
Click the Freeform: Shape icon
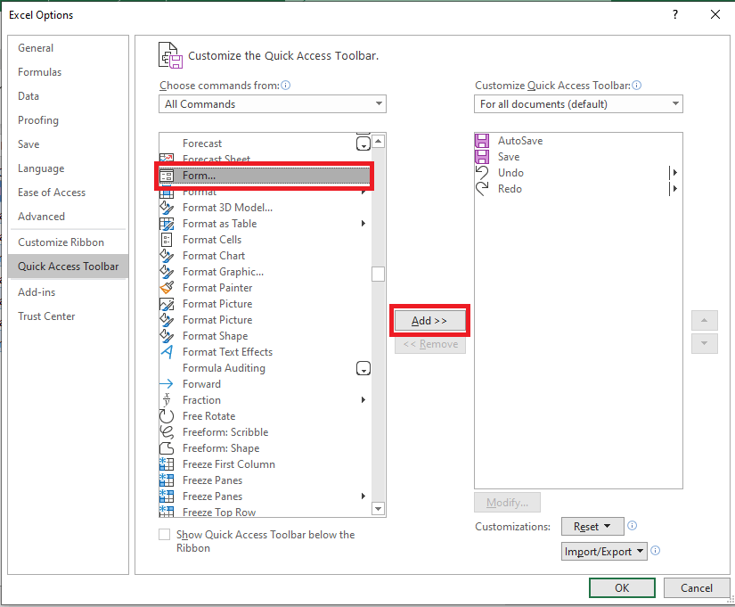[167, 448]
